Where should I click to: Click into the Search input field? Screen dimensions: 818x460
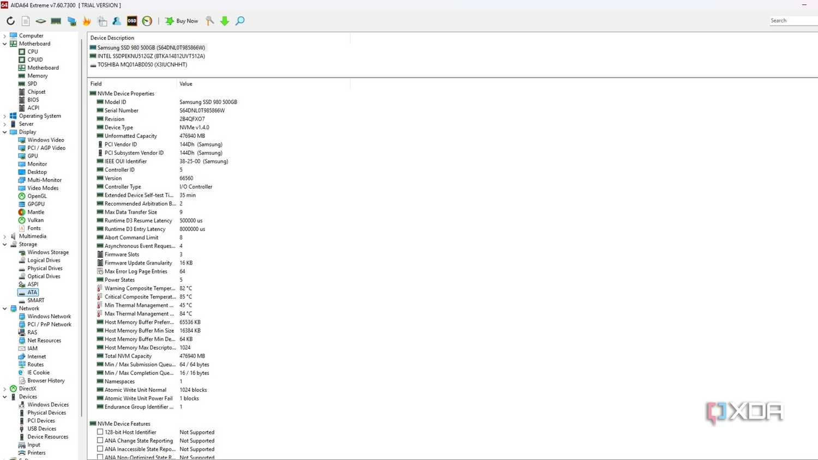coord(793,21)
